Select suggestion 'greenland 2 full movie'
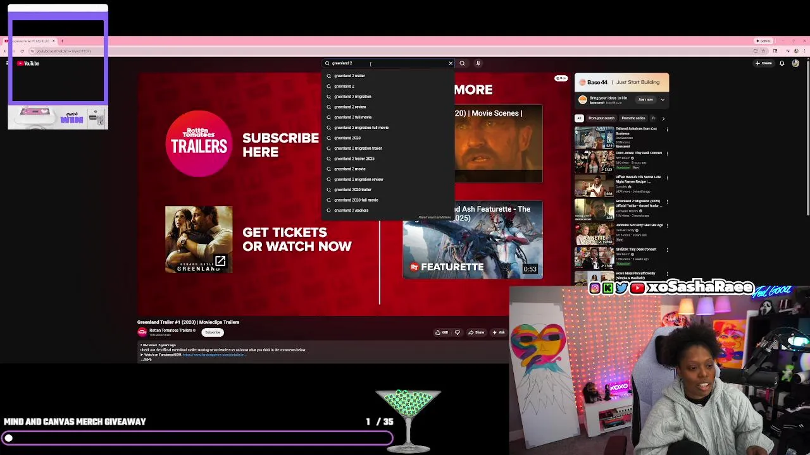Image resolution: width=810 pixels, height=455 pixels. click(388, 117)
